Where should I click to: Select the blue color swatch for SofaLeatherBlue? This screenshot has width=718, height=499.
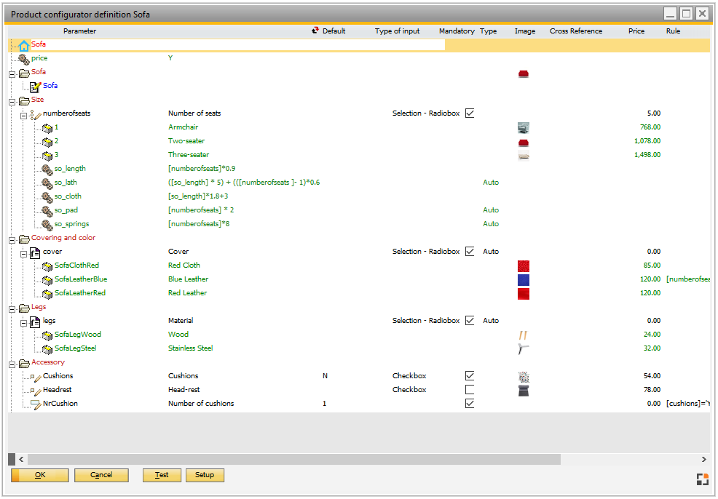pyautogui.click(x=523, y=279)
